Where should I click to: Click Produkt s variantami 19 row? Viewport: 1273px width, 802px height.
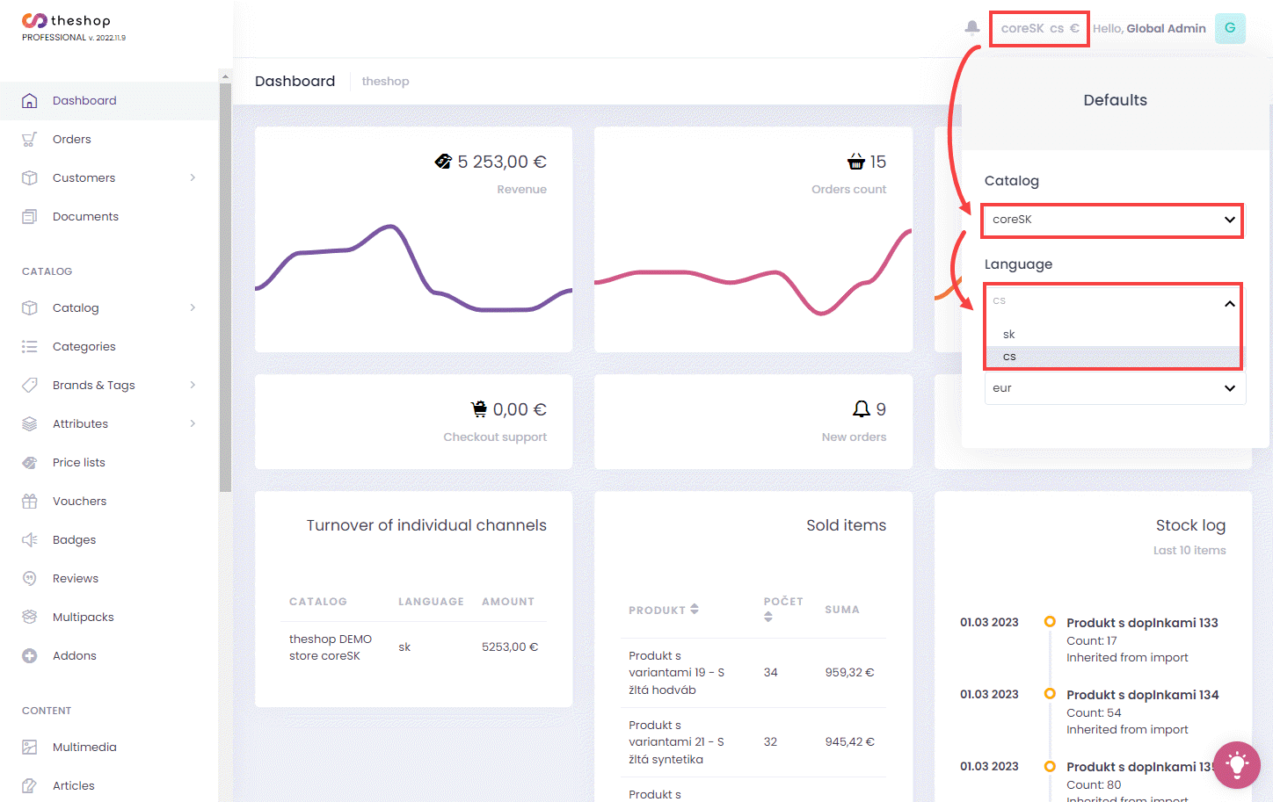[x=753, y=673]
